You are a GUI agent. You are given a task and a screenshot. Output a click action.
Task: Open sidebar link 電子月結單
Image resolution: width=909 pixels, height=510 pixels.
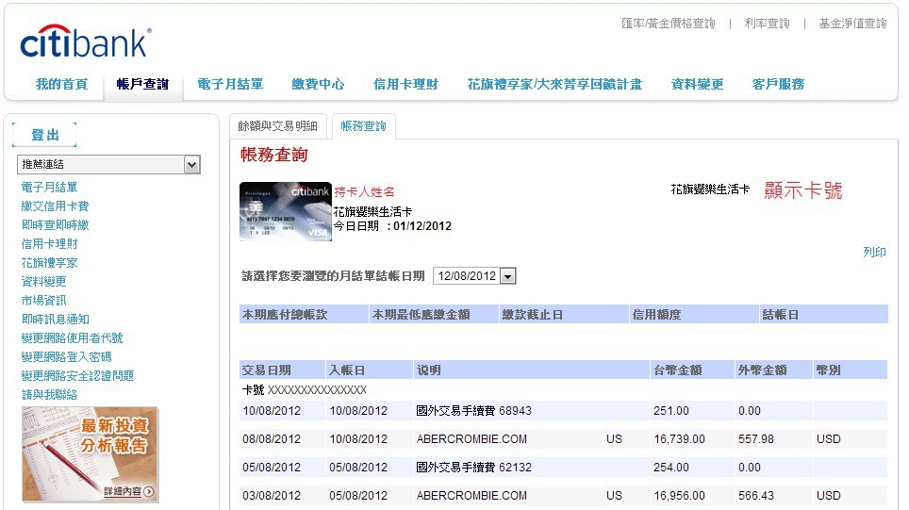click(49, 188)
